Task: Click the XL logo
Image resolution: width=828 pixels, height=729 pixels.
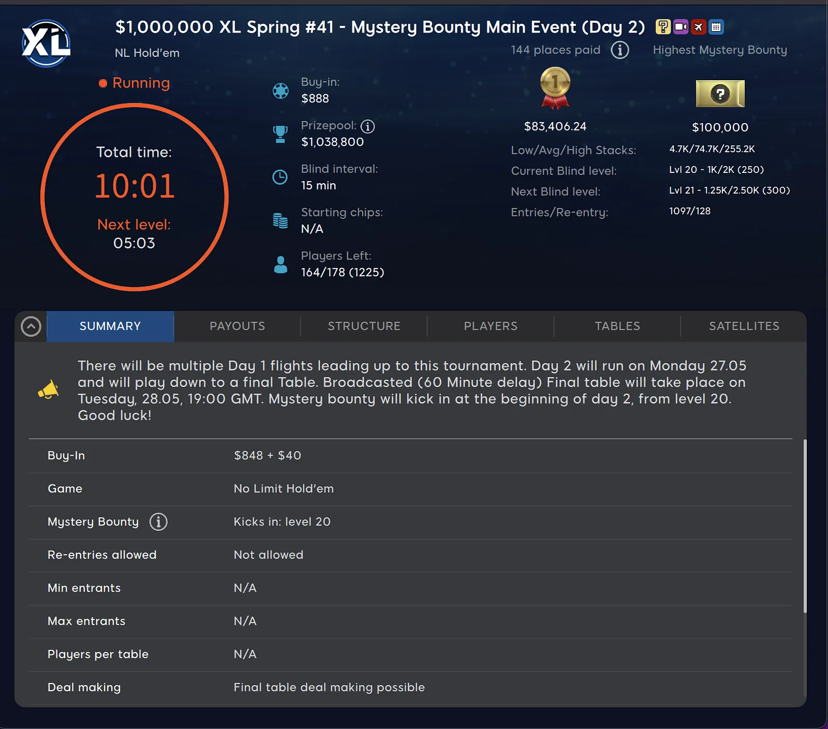Action: click(x=46, y=43)
